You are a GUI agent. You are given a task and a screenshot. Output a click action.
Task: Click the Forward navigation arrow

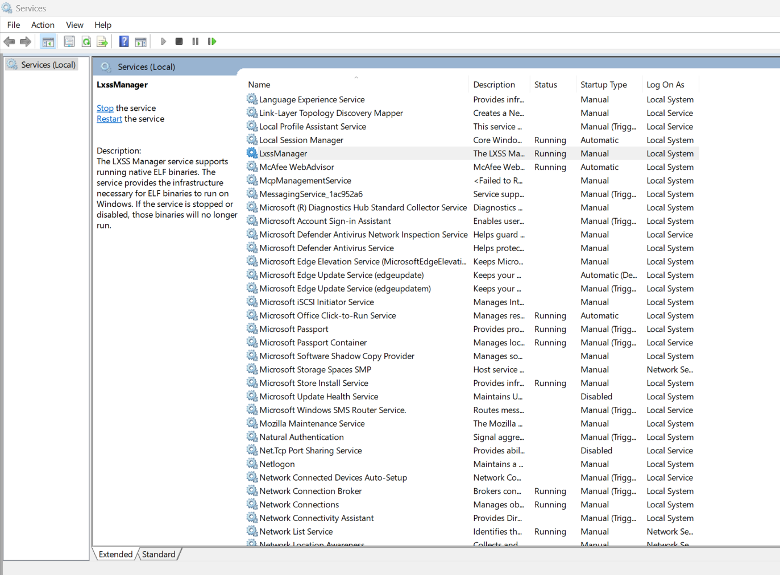25,41
